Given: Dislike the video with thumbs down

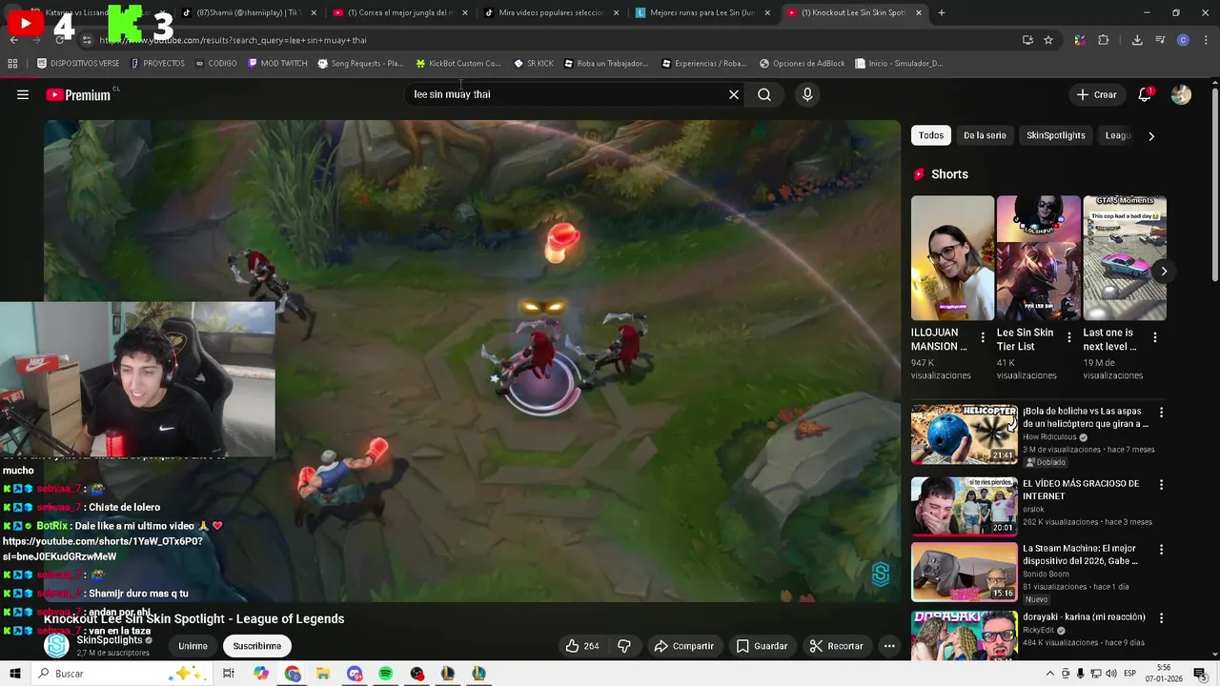Looking at the screenshot, I should (624, 646).
